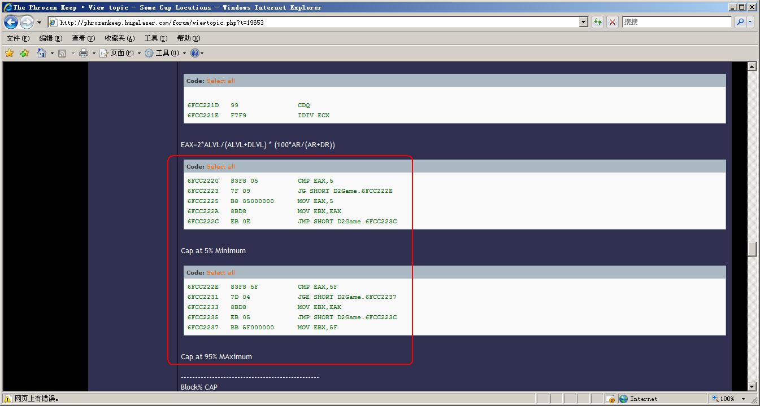This screenshot has width=760, height=406.
Task: Open the 页面(P) toolbar menu
Action: tap(120, 53)
